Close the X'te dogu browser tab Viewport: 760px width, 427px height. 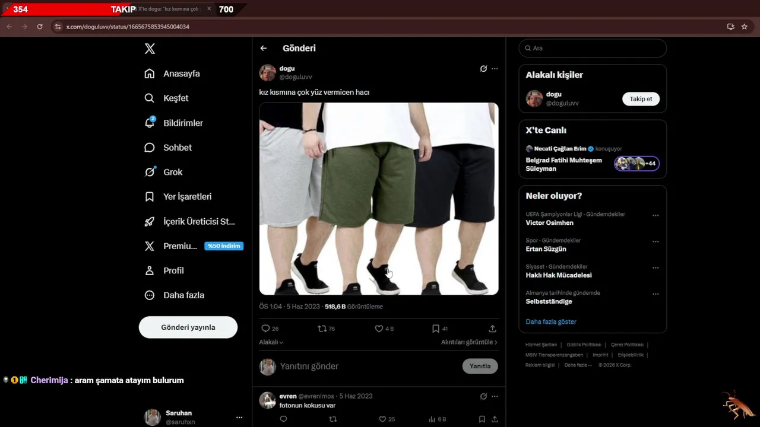coord(209,9)
